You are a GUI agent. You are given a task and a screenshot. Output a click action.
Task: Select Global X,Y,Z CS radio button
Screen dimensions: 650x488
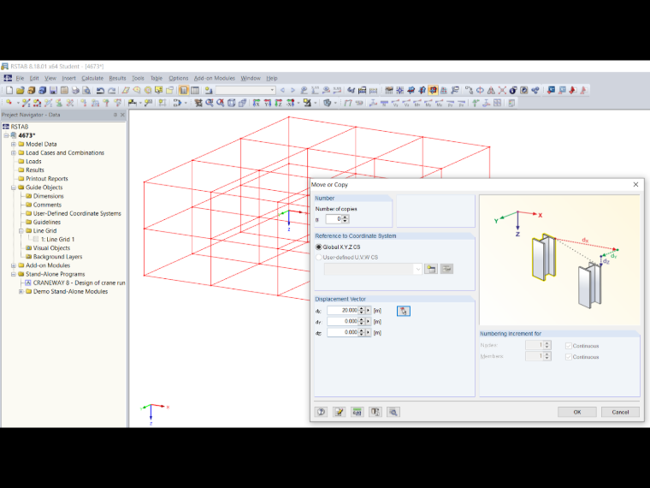click(x=319, y=247)
